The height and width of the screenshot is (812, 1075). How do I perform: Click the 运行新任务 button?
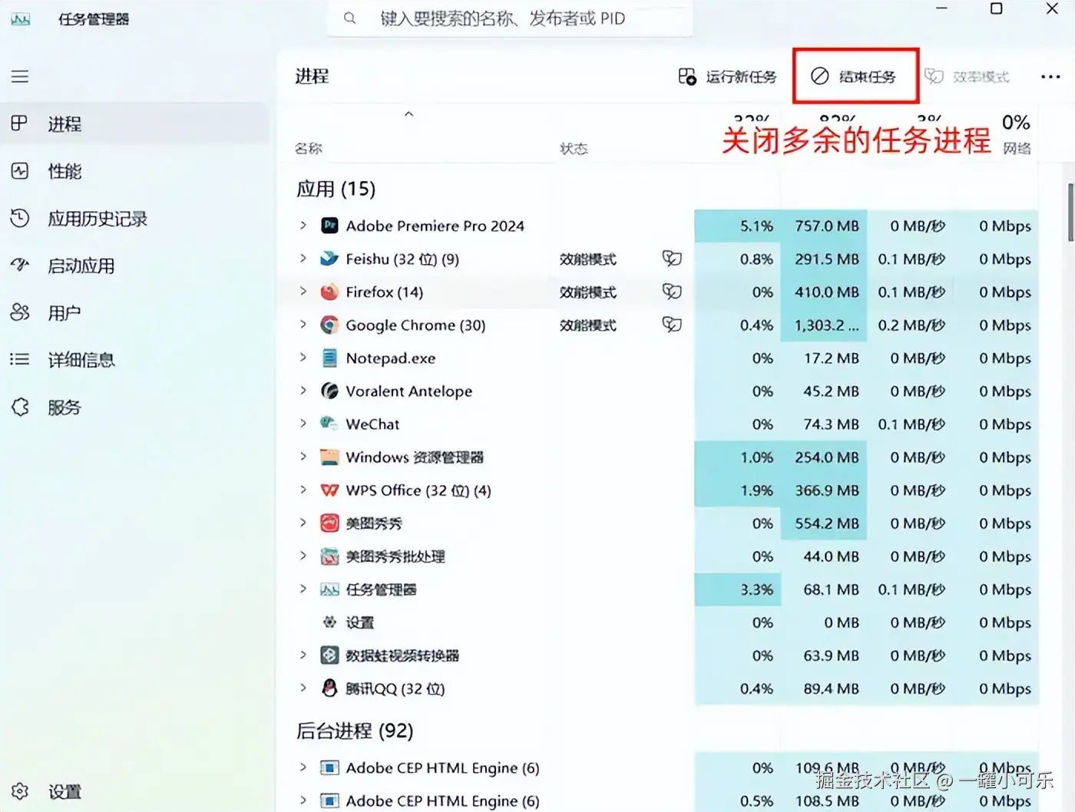[x=727, y=77]
